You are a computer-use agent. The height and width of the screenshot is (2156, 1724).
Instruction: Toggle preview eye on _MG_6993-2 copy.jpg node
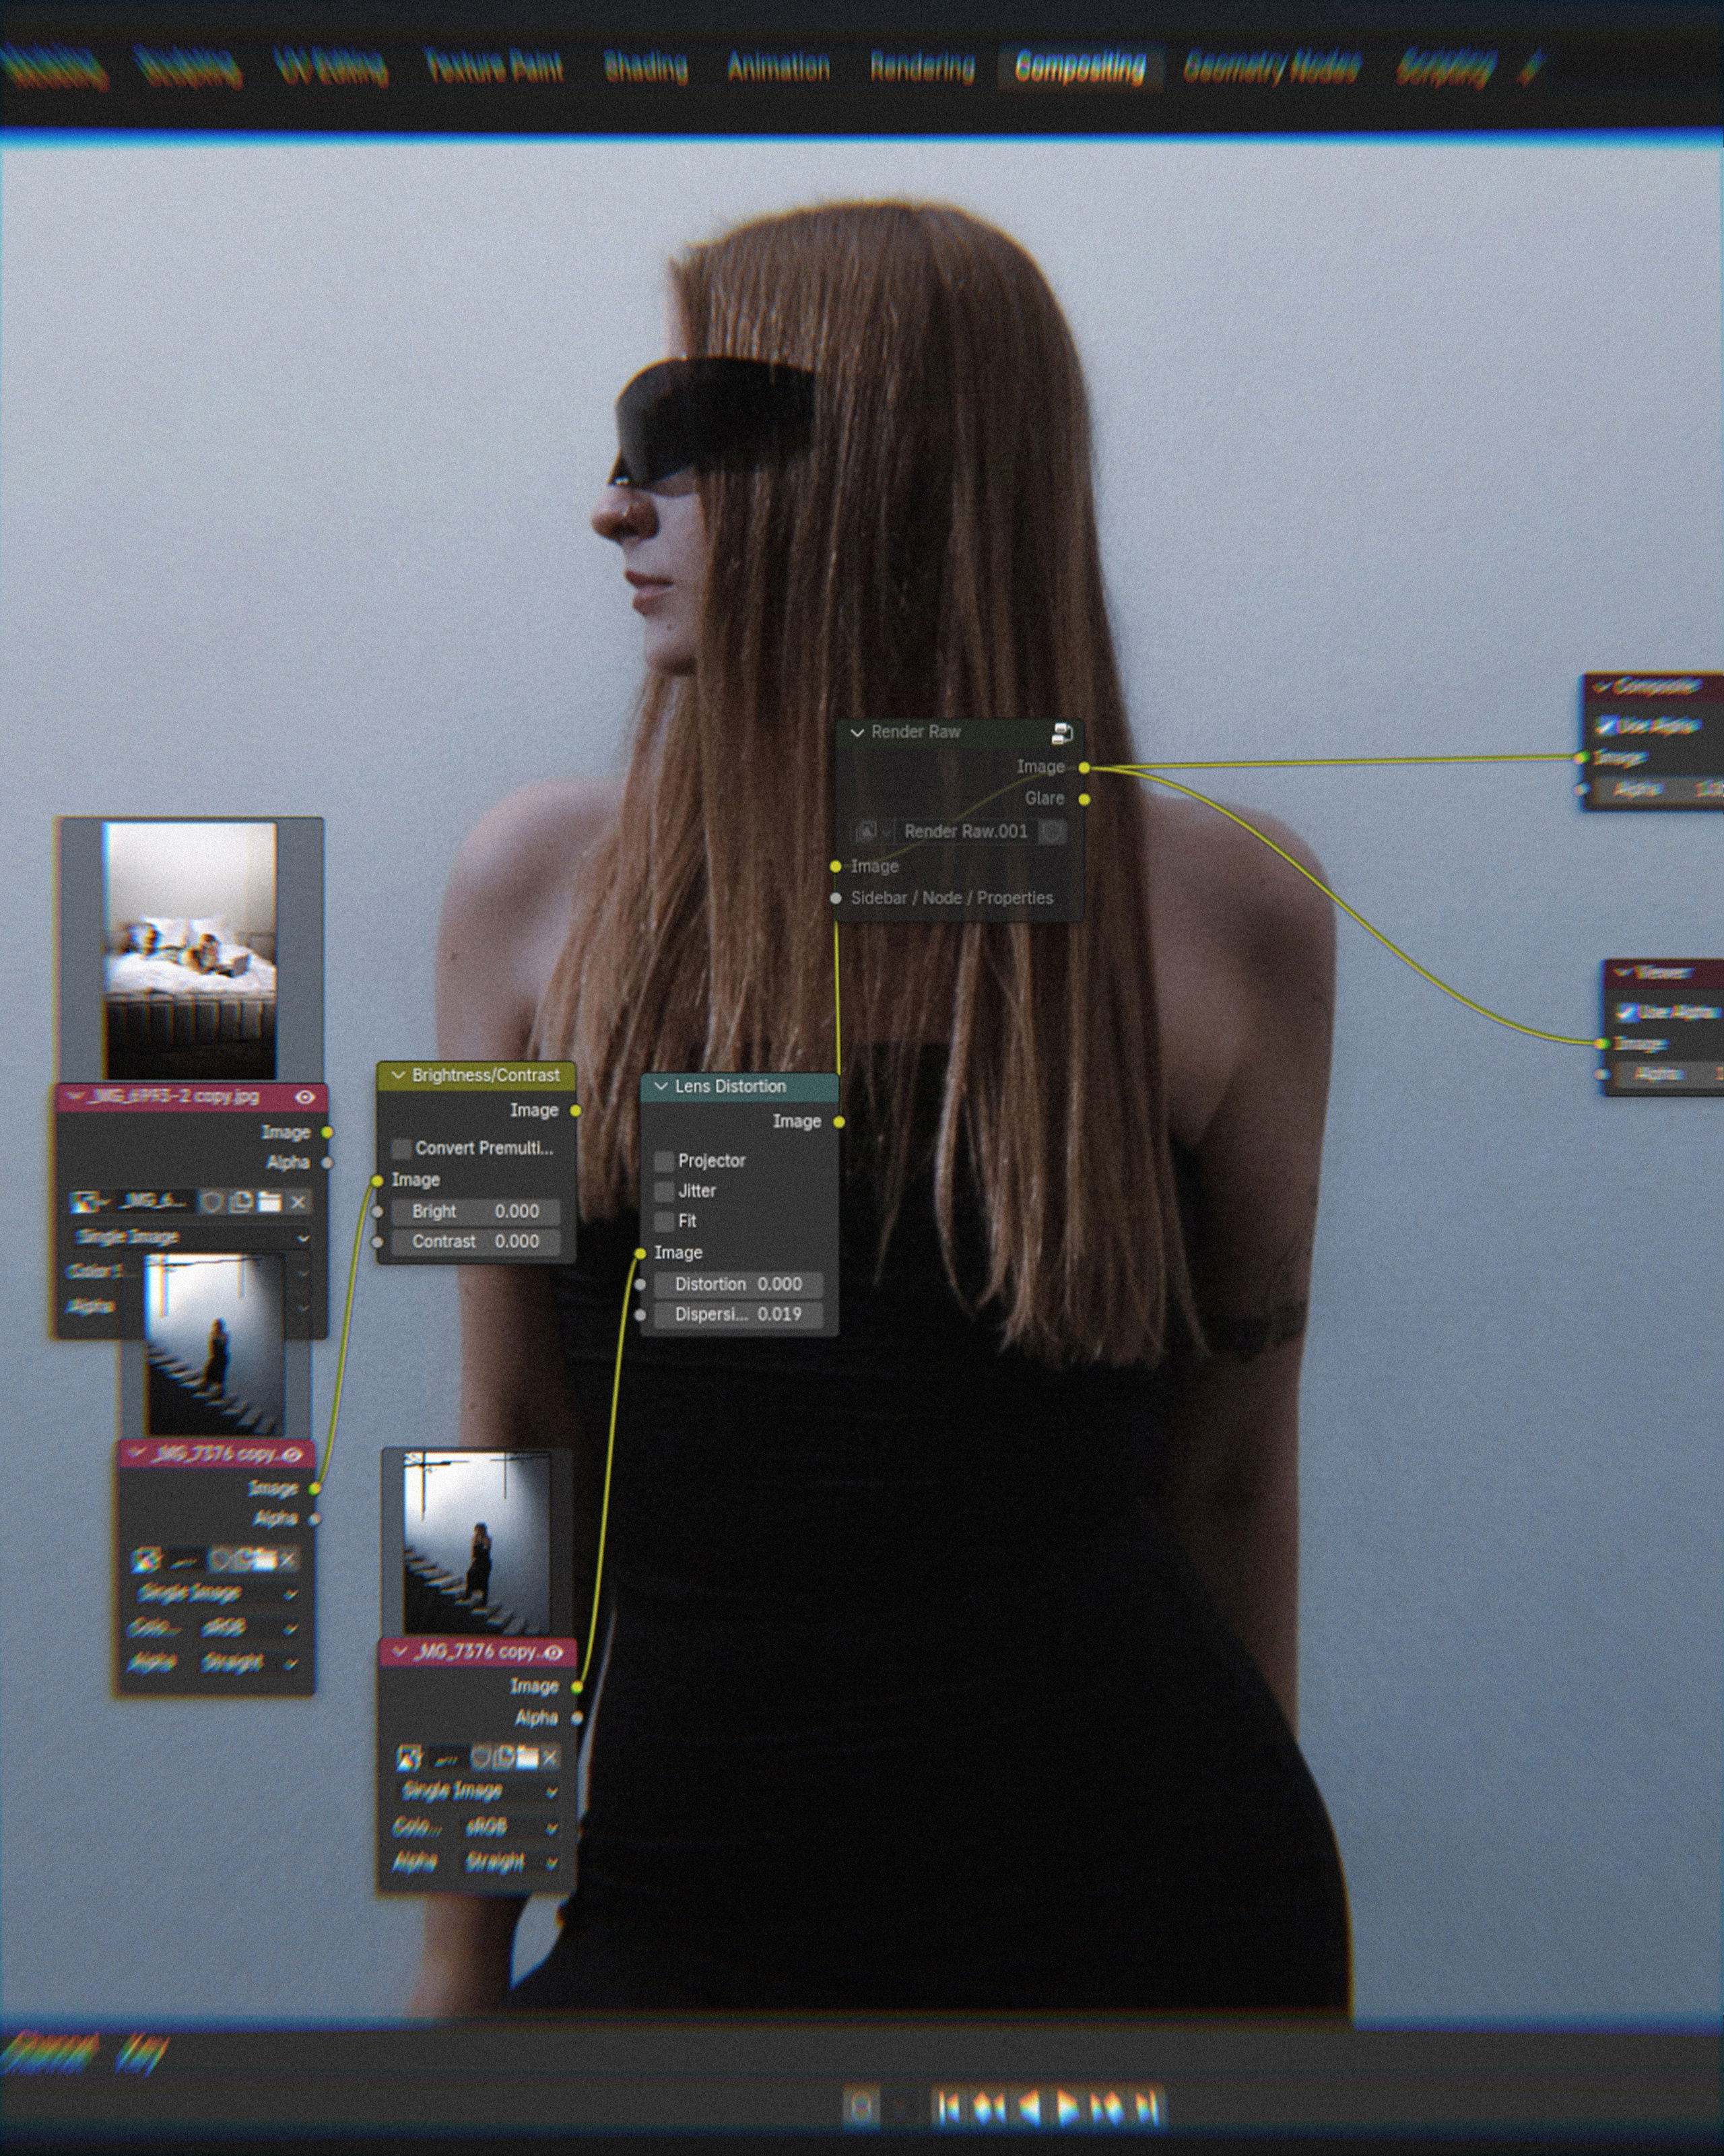click(x=305, y=1097)
